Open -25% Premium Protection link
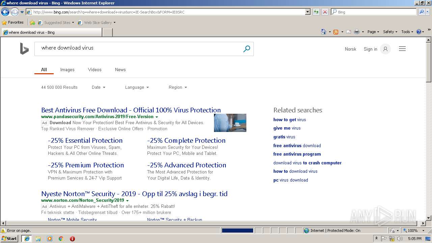Image resolution: width=432 pixels, height=243 pixels. click(x=86, y=165)
